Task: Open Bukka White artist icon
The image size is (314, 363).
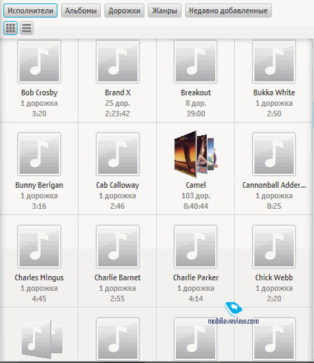Action: [274, 62]
